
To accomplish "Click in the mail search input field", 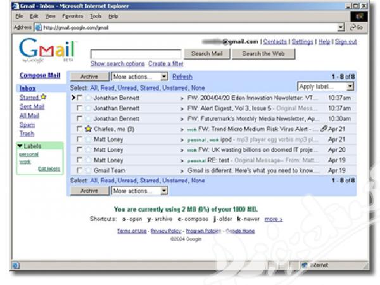I will [136, 54].
